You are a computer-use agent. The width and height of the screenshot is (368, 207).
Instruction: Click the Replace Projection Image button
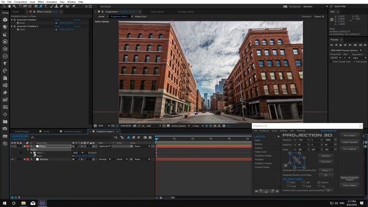(350, 179)
